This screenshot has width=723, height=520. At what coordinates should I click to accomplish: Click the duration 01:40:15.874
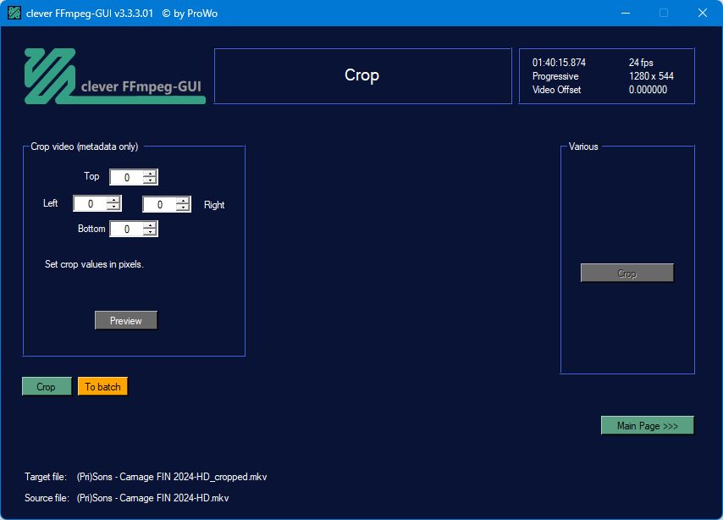click(559, 63)
